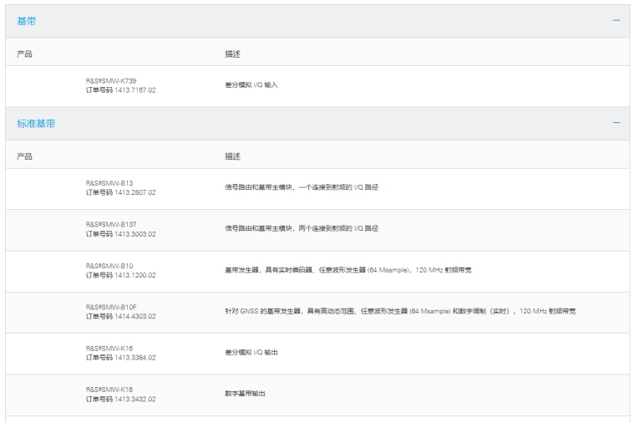This screenshot has height=423, width=635.
Task: Select the R&S®SMW-B10F product name
Action: coord(110,307)
